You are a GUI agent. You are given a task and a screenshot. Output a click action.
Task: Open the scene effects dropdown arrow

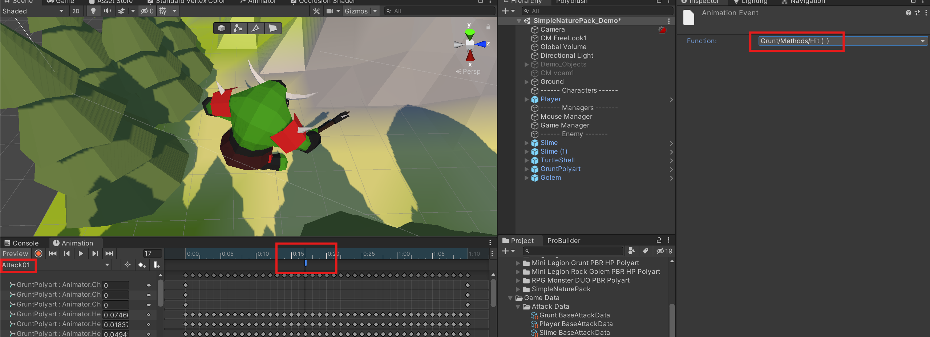[x=133, y=11]
